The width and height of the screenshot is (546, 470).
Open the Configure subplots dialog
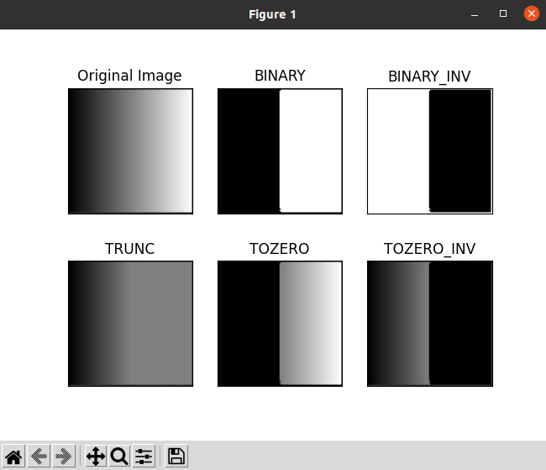point(144,456)
